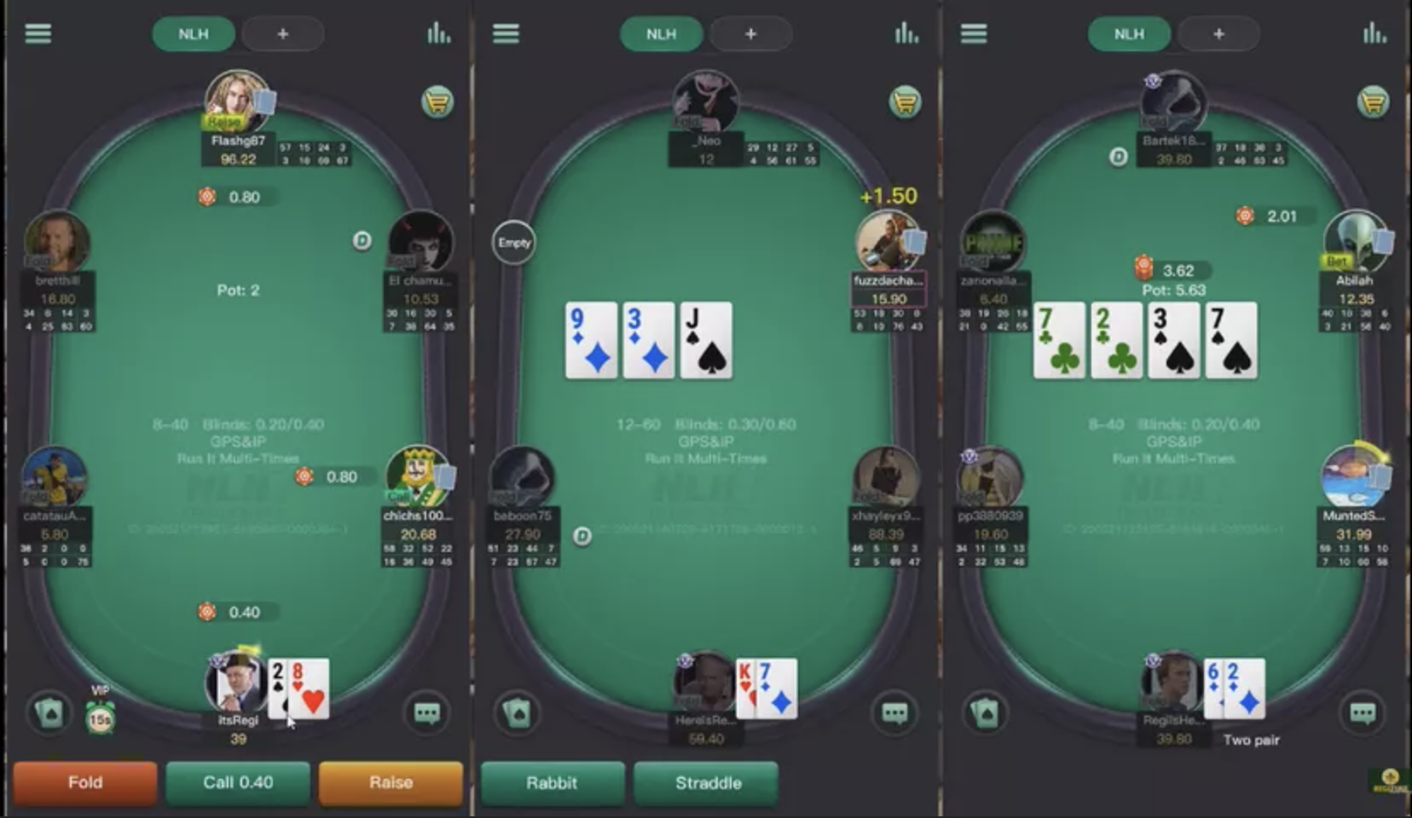
Task: Open hamburger menu on left table
Action: click(x=38, y=33)
